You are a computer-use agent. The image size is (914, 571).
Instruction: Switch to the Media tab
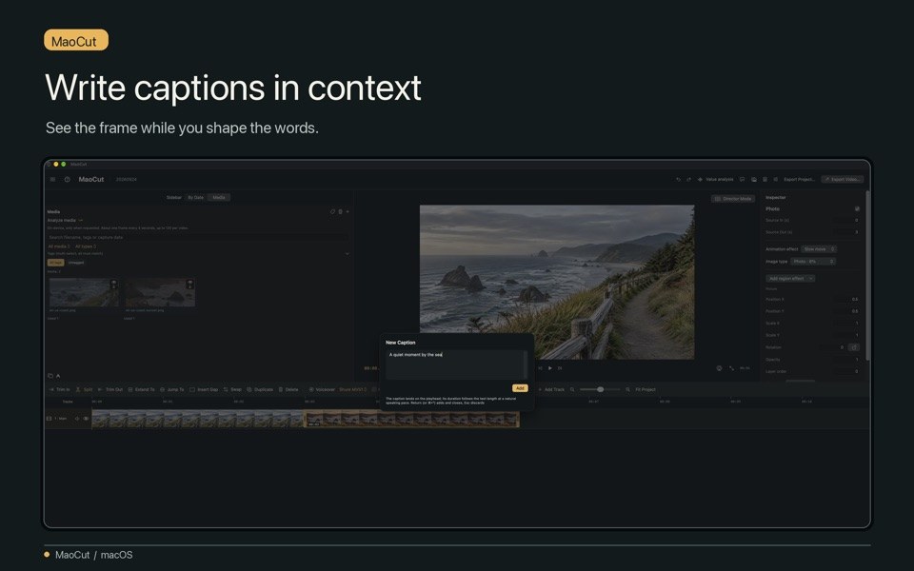coord(219,198)
